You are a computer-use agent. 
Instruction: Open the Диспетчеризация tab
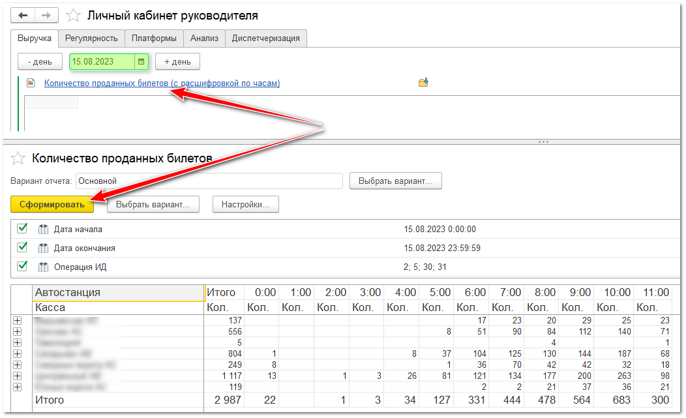[265, 38]
